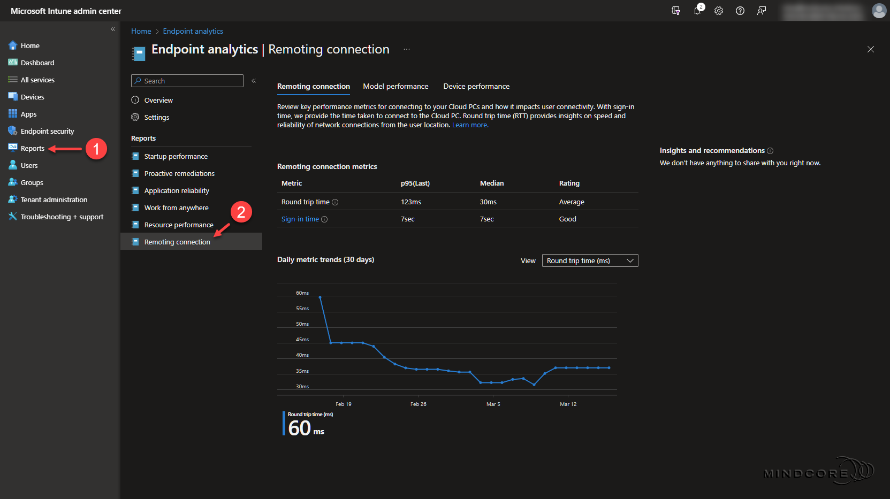Open the notifications bell icon
890x499 pixels.
[x=698, y=10]
